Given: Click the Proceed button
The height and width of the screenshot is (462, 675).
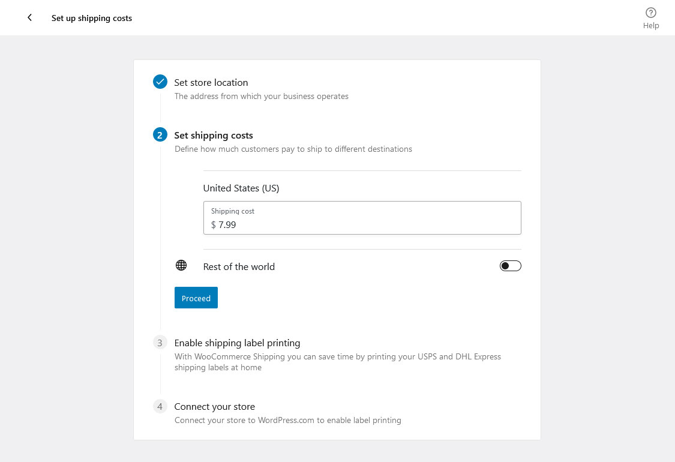Looking at the screenshot, I should point(196,298).
